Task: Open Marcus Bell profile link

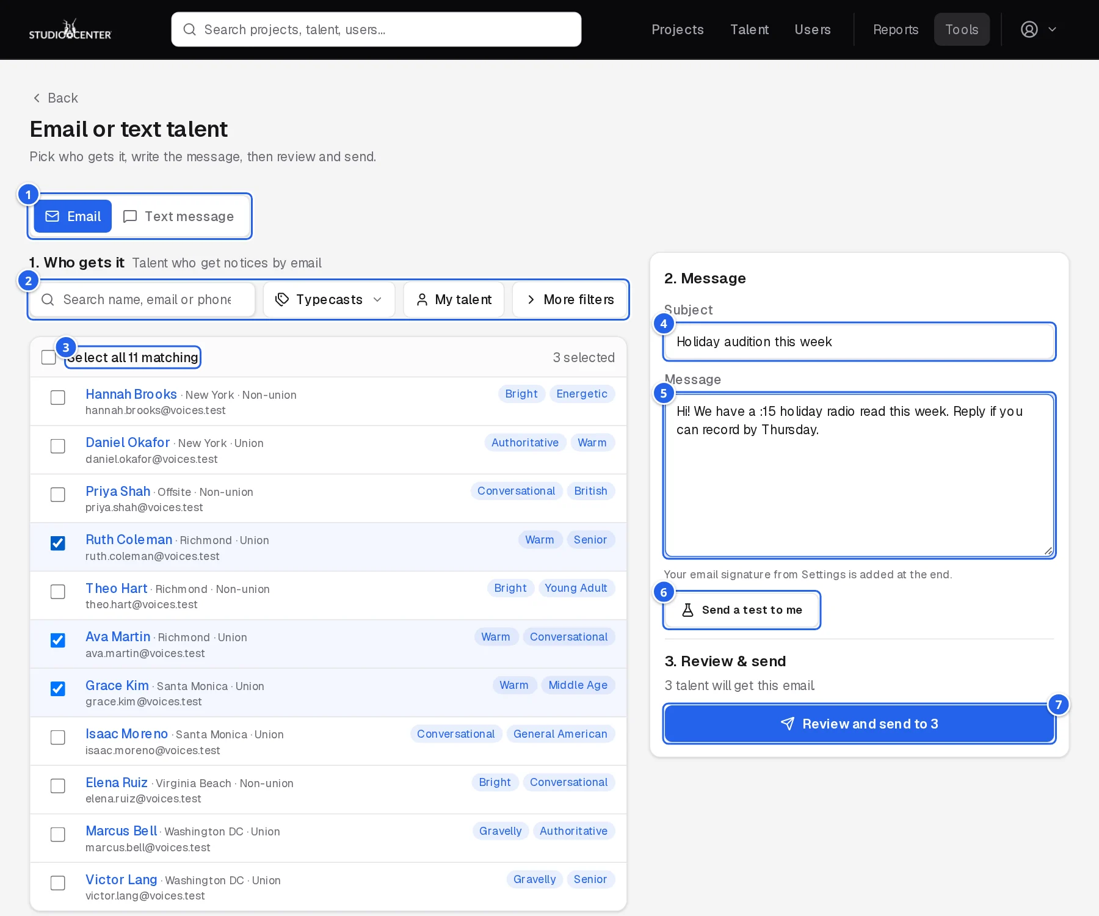Action: pos(122,831)
